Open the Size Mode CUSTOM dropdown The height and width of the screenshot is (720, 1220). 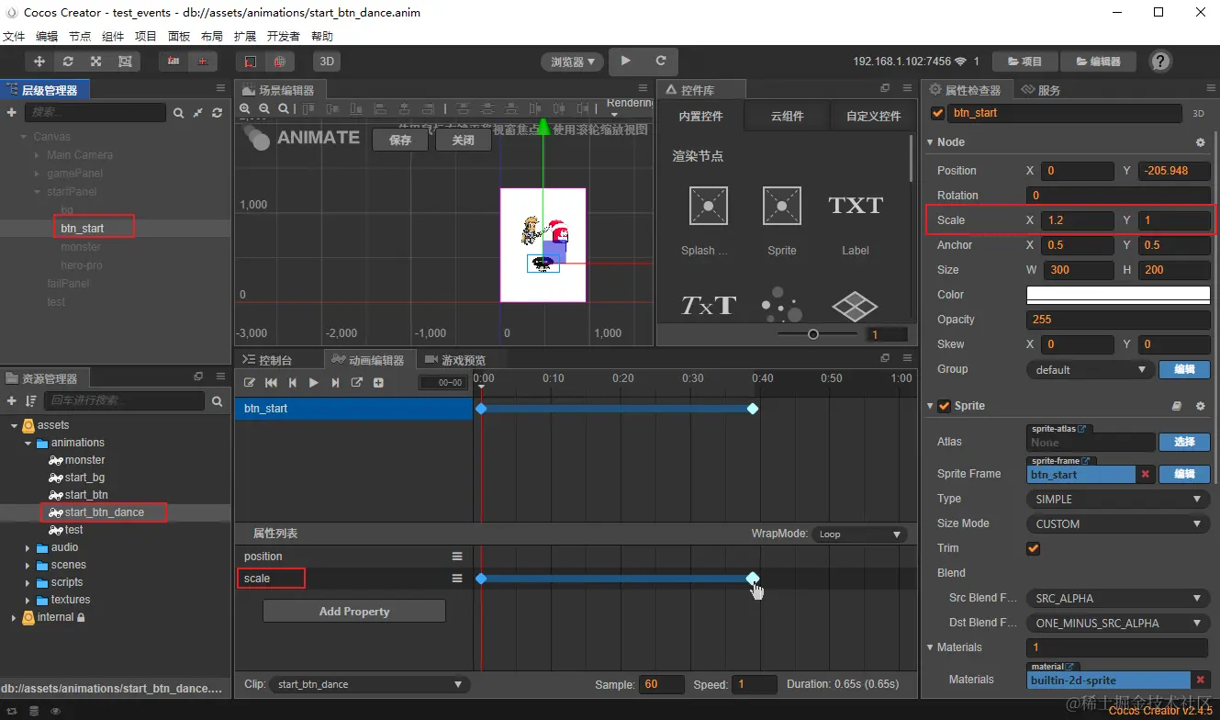point(1118,523)
